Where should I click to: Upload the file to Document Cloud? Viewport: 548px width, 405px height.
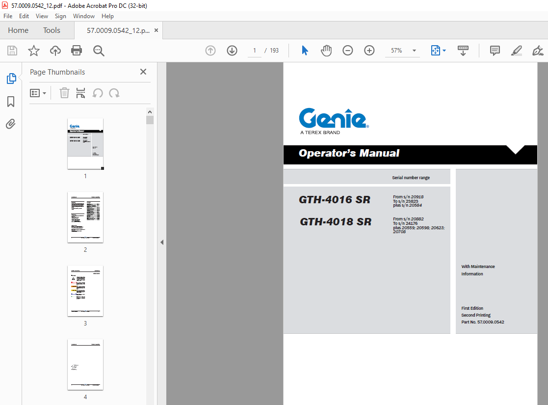click(x=55, y=51)
